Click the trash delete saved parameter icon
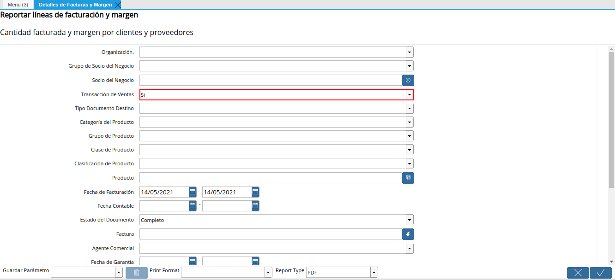Image resolution: width=615 pixels, height=280 pixels. click(137, 273)
